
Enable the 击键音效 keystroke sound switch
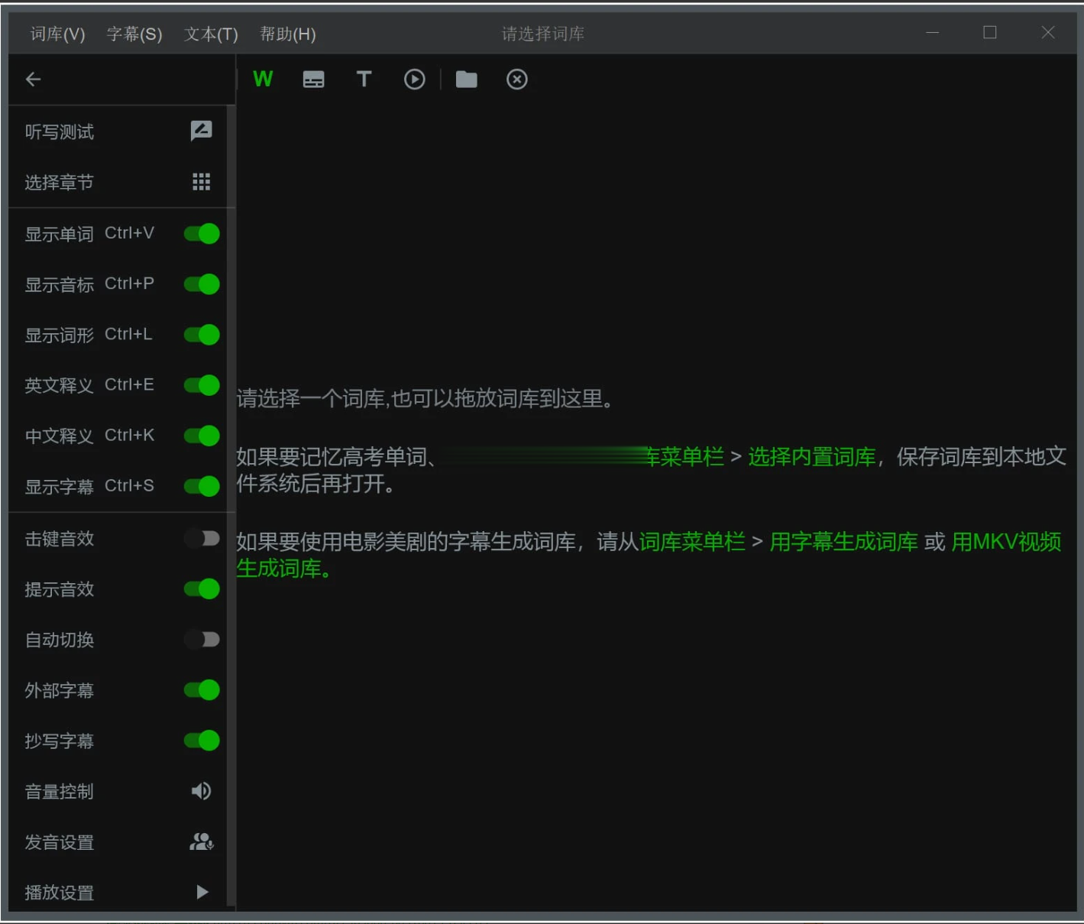tap(202, 539)
